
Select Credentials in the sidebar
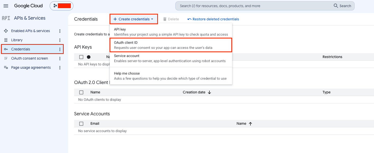32,49
